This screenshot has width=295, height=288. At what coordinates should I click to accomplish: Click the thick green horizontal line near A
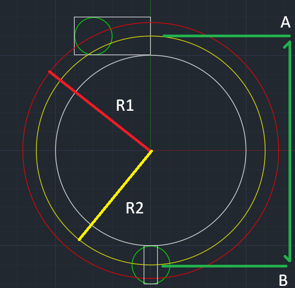226,36
